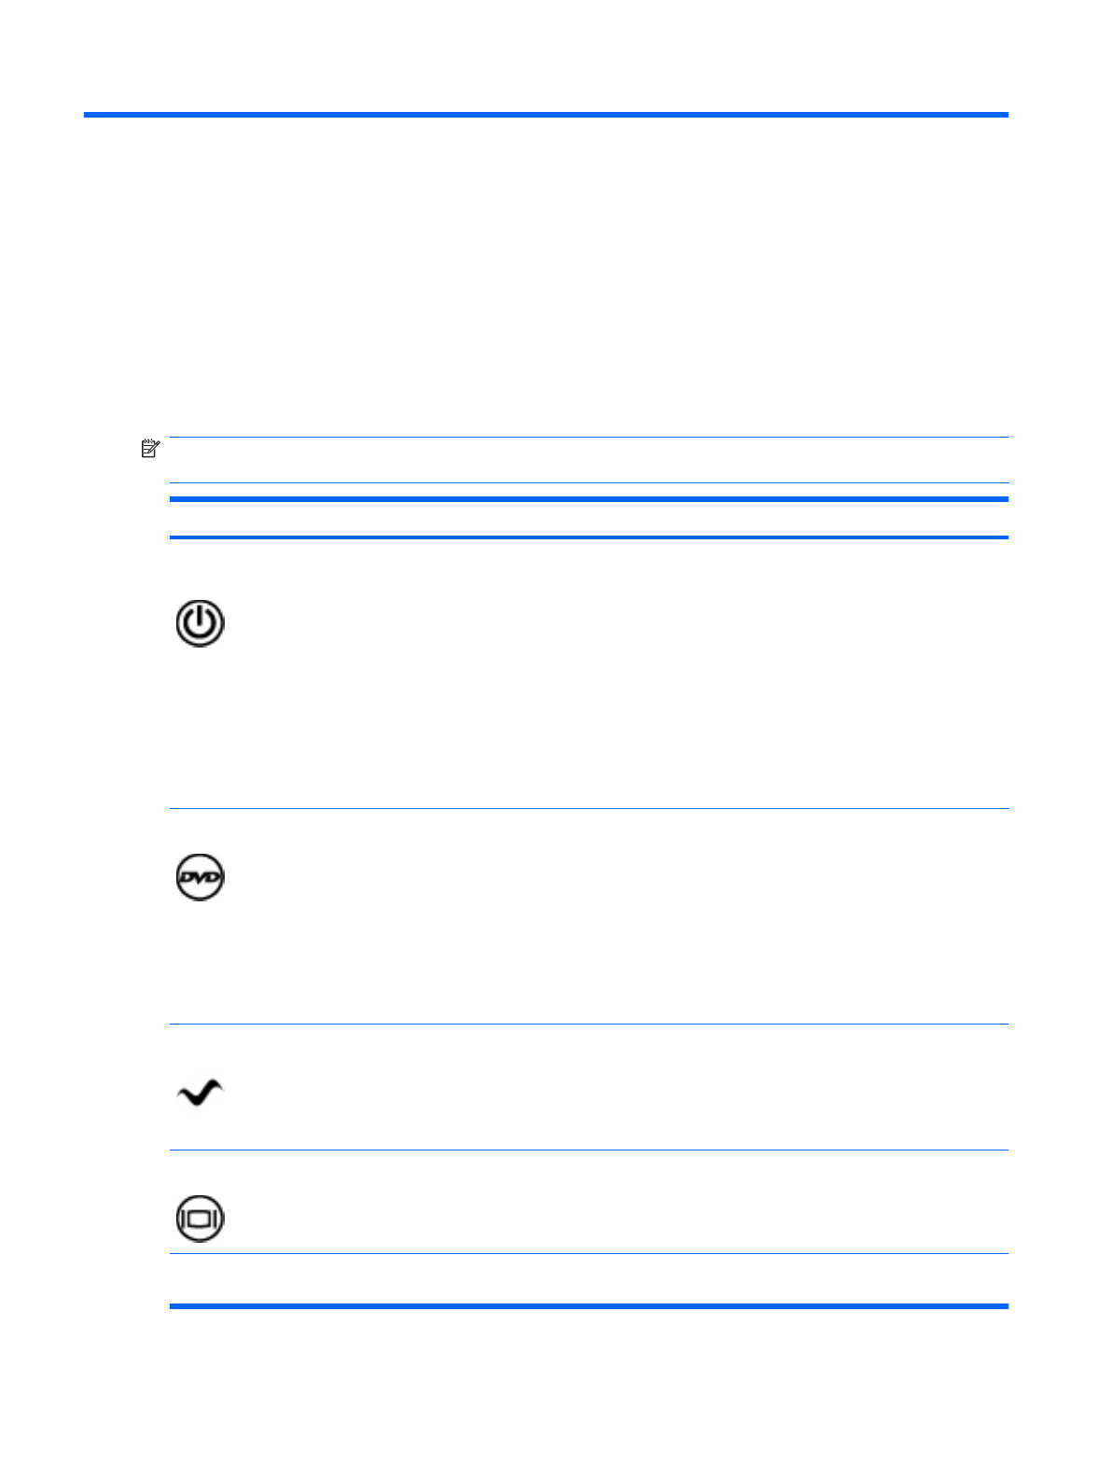Click the separator line below the display icon row
1110x1478 pixels.
[588, 1254]
